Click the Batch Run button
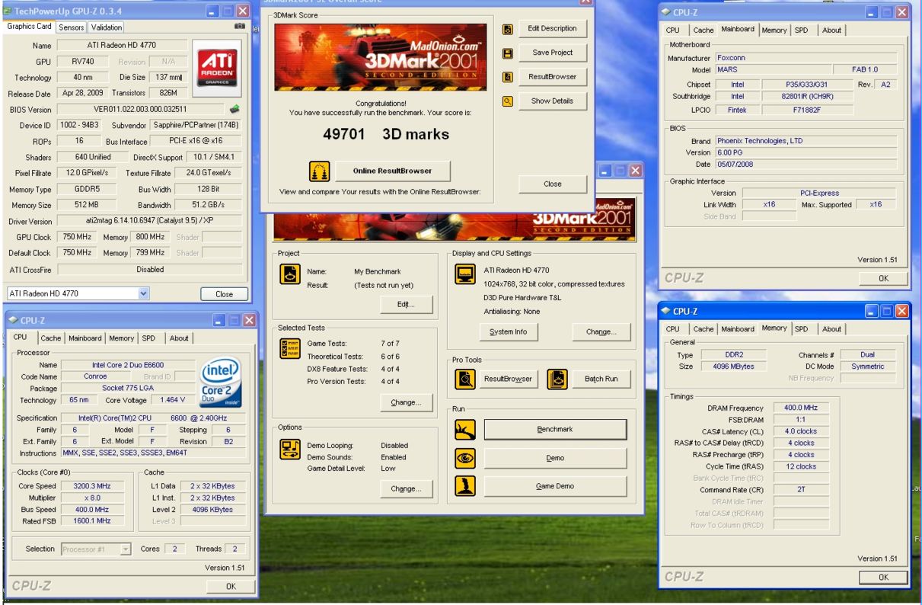Screen dimensions: 922x605 pyautogui.click(x=601, y=379)
